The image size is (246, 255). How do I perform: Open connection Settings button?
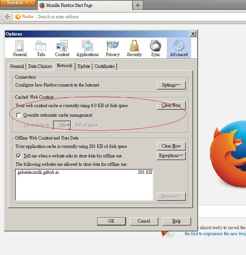pos(171,85)
